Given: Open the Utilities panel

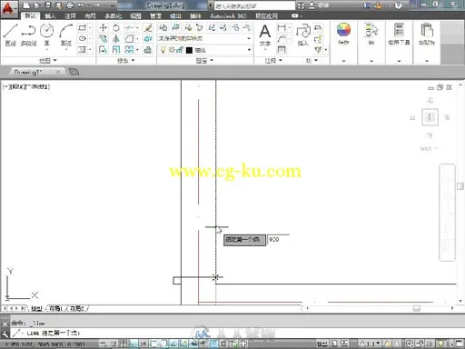Looking at the screenshot, I should (399, 34).
